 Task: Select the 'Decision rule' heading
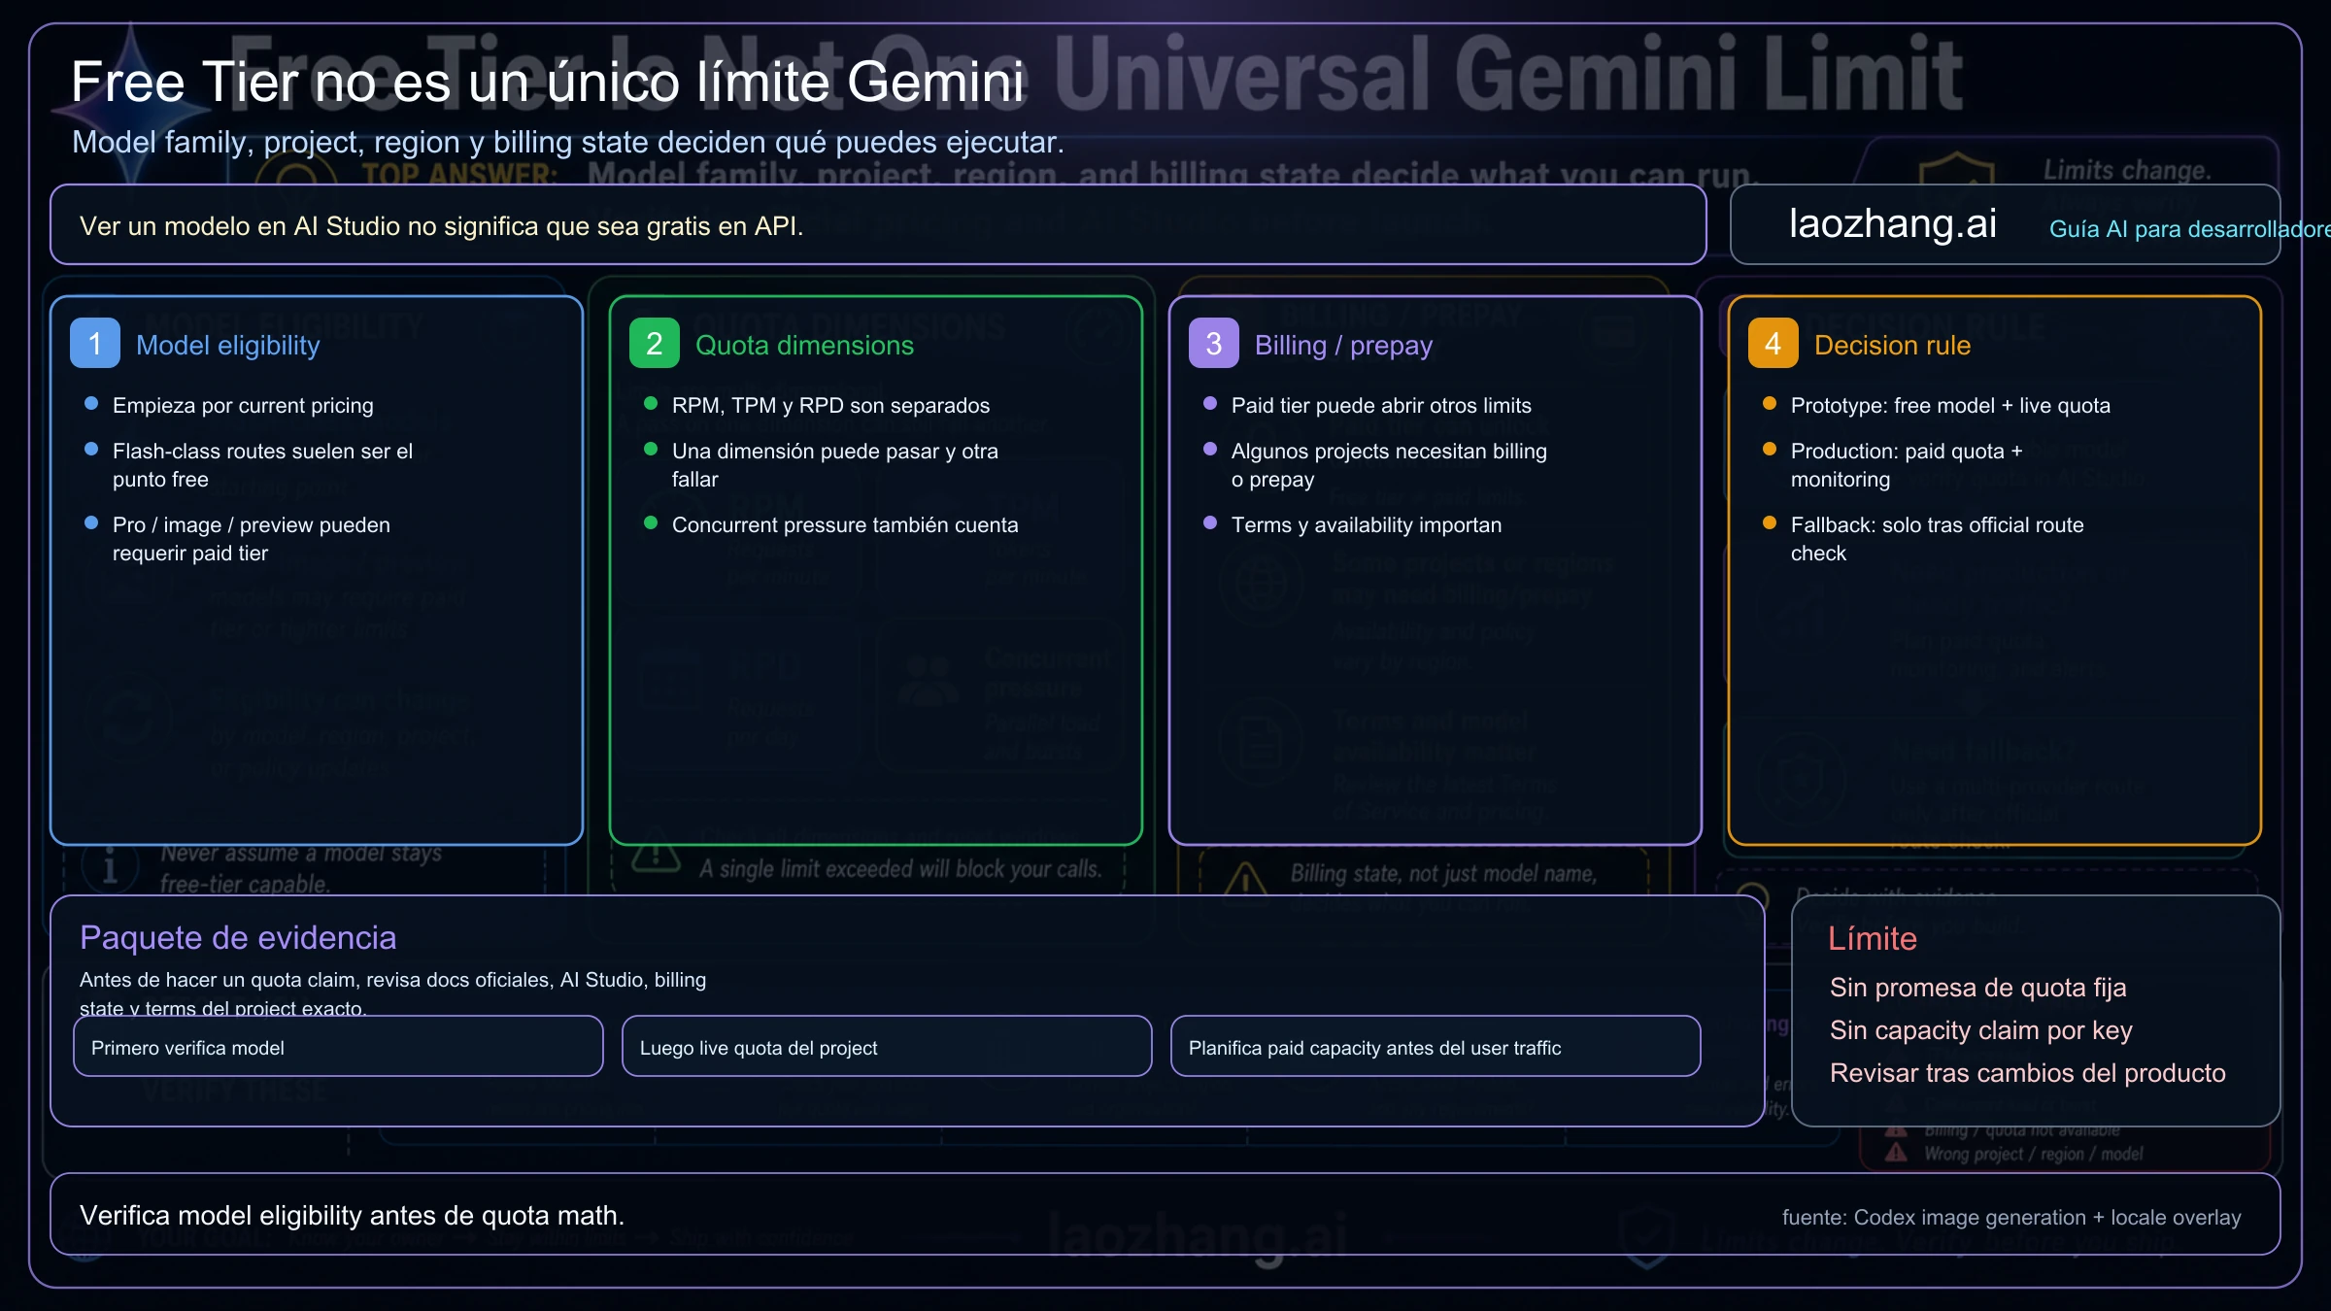[x=1892, y=346]
